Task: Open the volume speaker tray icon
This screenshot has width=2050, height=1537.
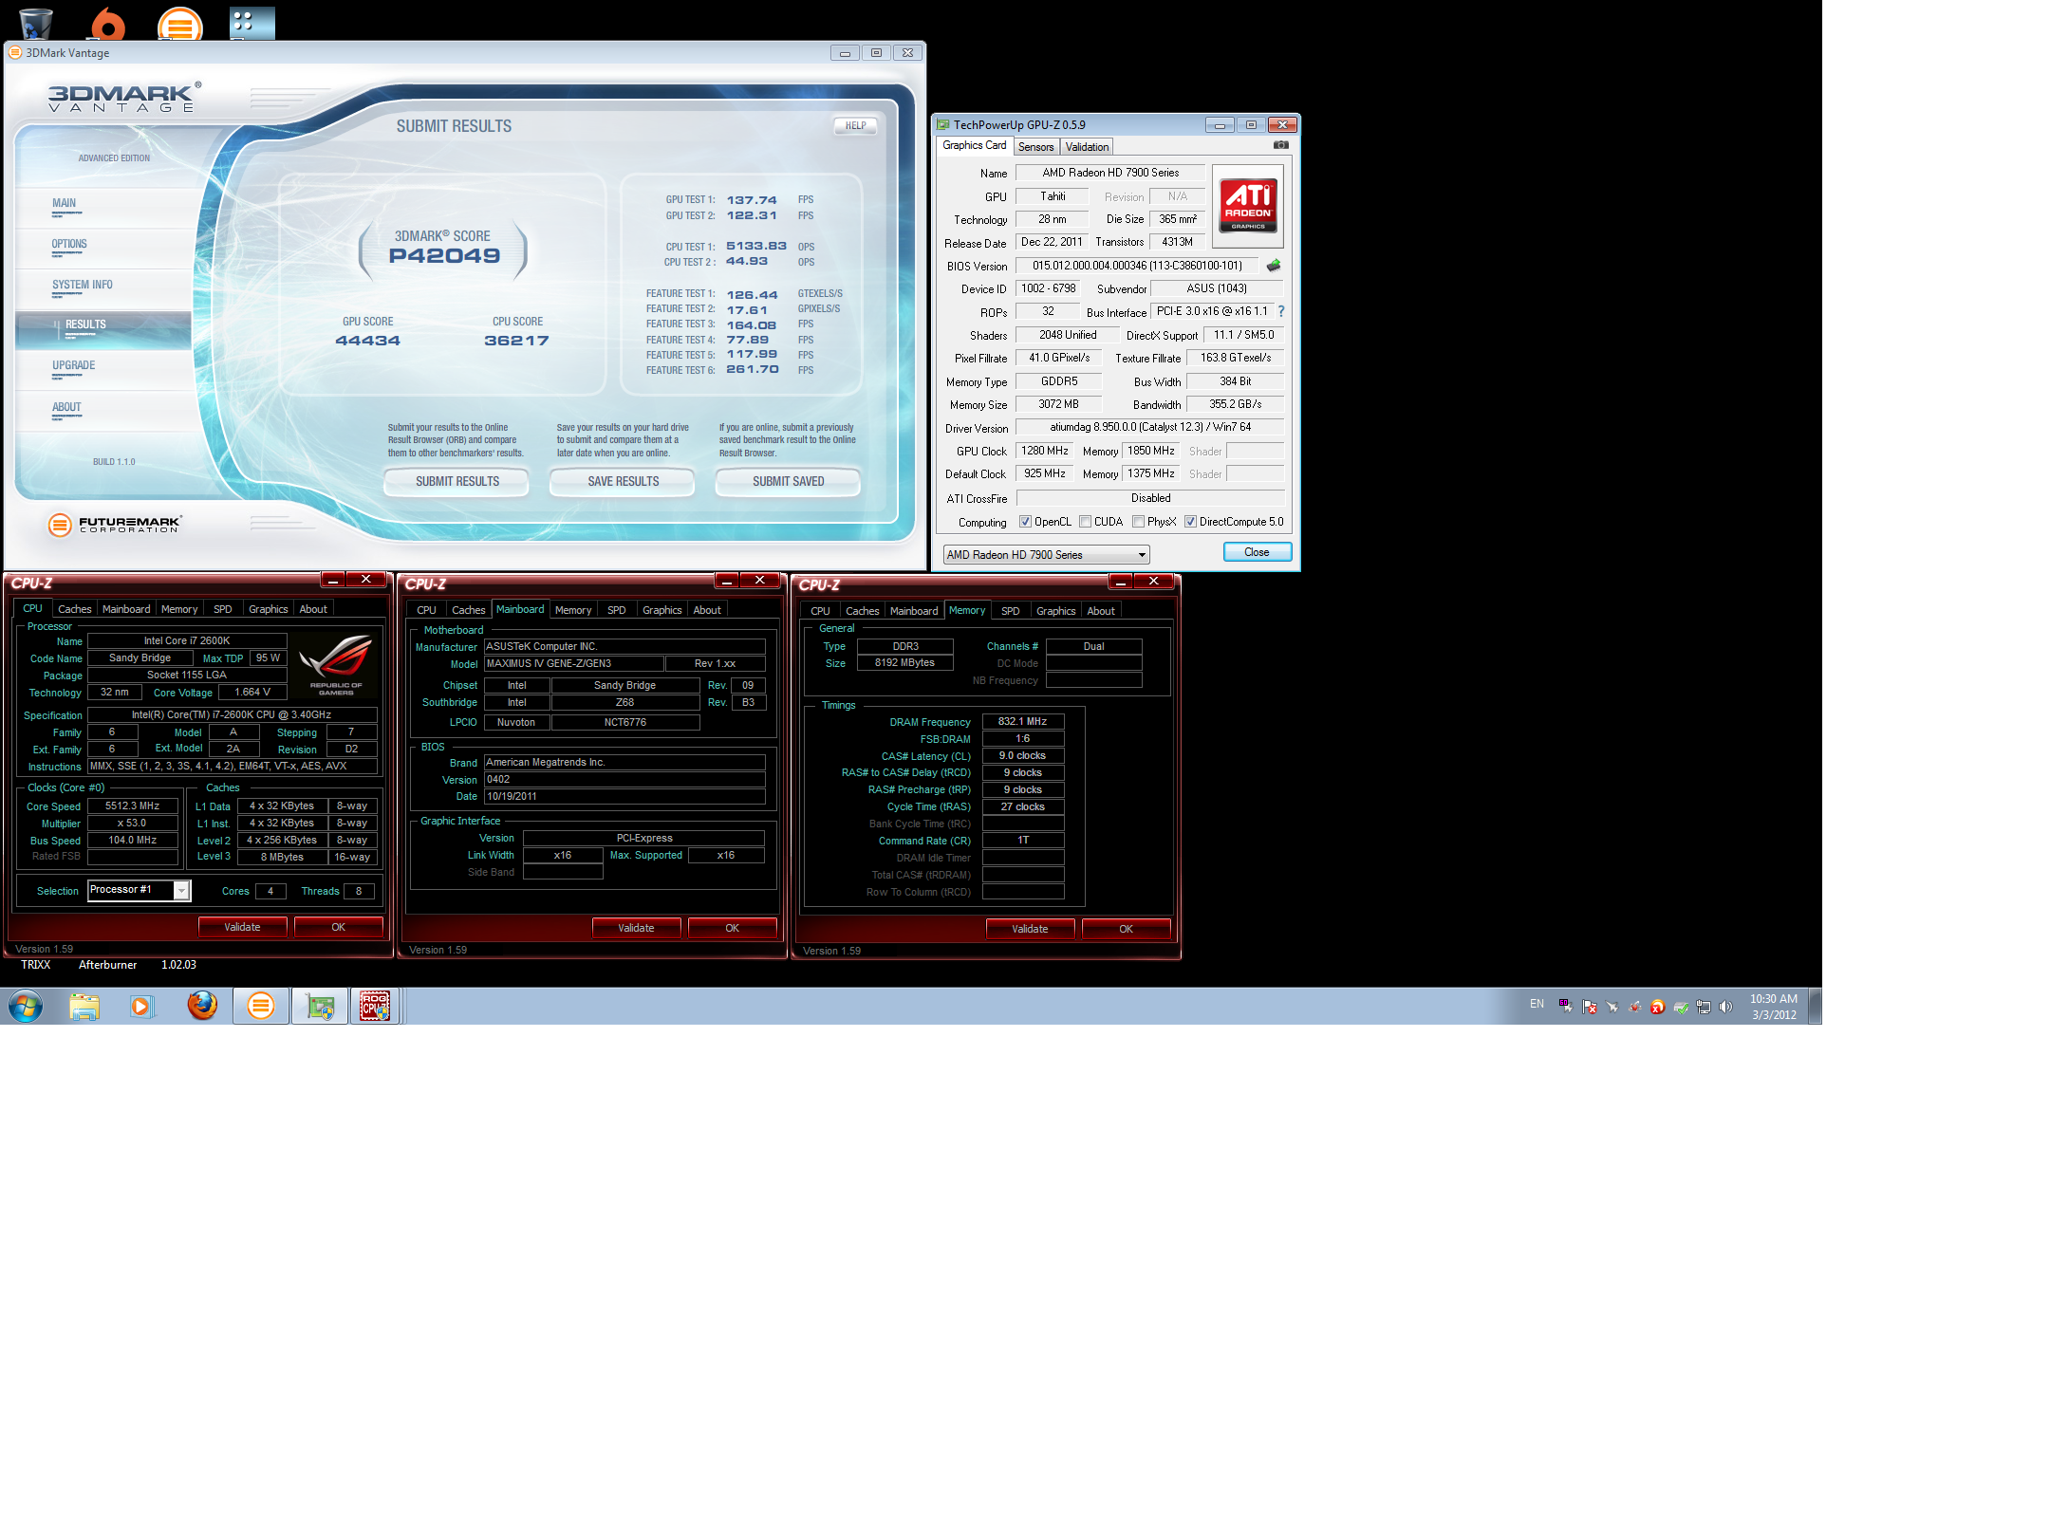Action: (1726, 1007)
